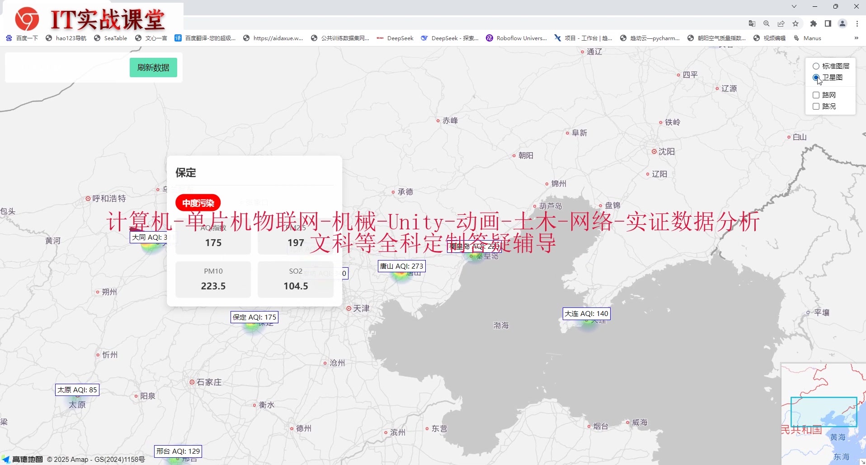Select the 标准图层 radio option
Screen dimensions: 866x465
[816, 66]
